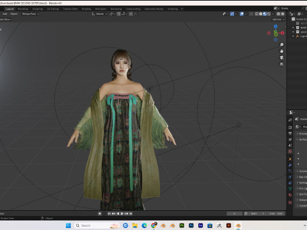Switch to the Shading workspace tab
307x230 pixels.
(x=86, y=9)
